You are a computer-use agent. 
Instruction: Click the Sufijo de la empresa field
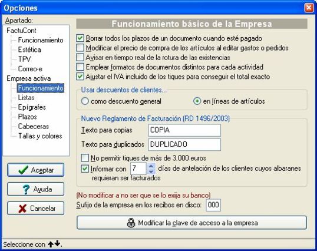(x=213, y=205)
